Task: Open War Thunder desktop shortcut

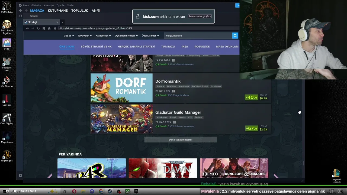Action: [x=7, y=82]
